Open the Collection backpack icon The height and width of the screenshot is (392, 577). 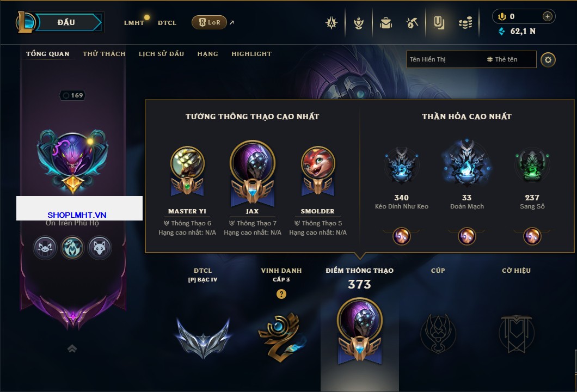pos(385,23)
